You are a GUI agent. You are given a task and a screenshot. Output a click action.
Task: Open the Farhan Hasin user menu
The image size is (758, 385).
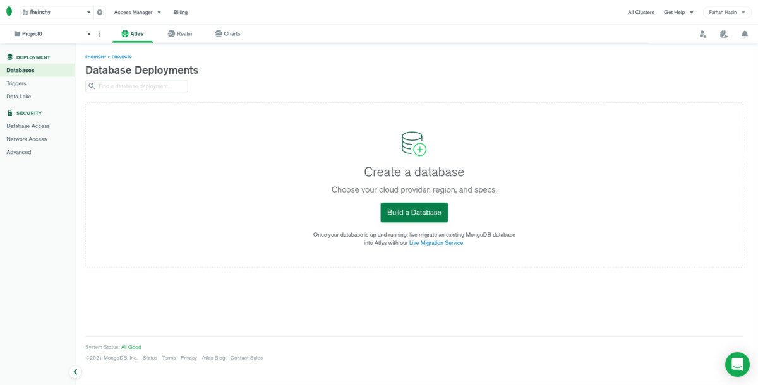pyautogui.click(x=727, y=12)
